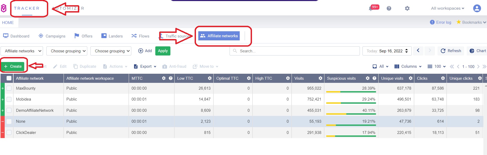
Task: Click the MTTC column help icon
Action: 171,78
